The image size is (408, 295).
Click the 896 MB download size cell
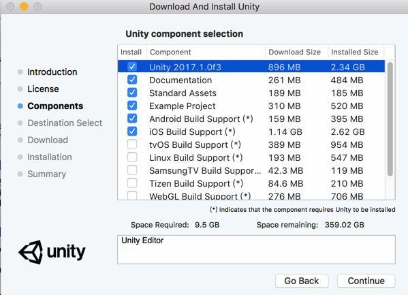click(x=285, y=67)
